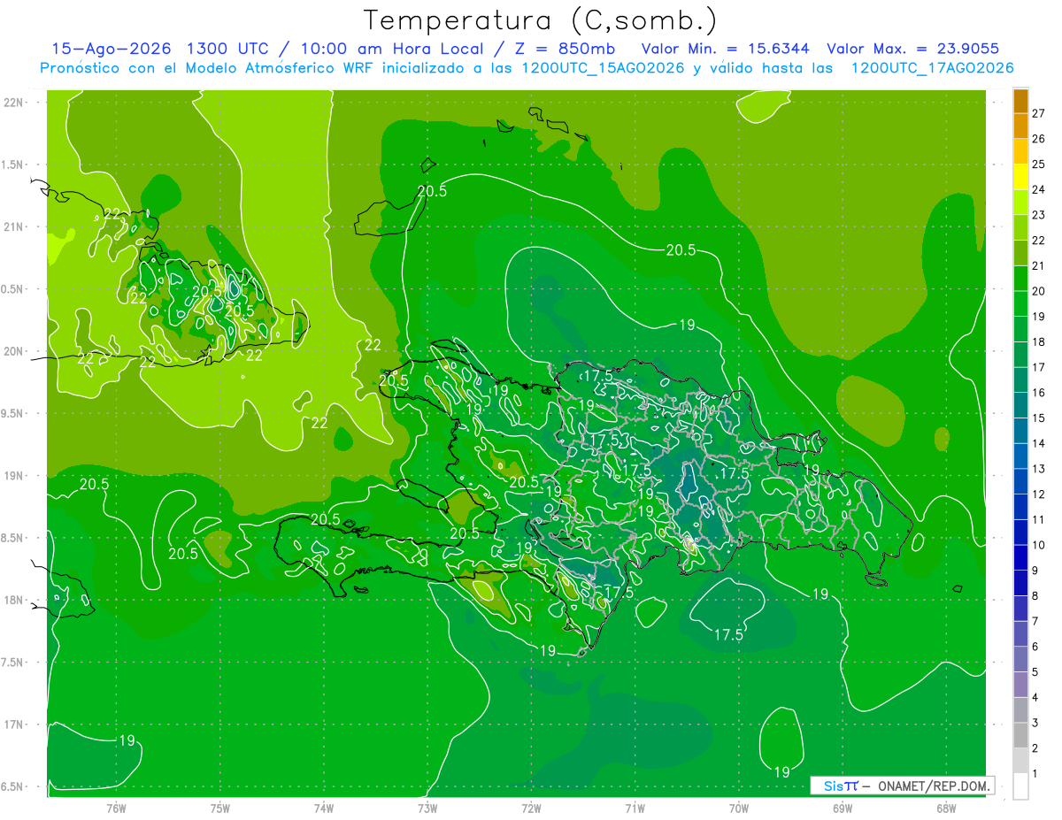The height and width of the screenshot is (820, 1062).
Task: Pick the legend swatch between 15 and 16
Action: [x=1020, y=405]
